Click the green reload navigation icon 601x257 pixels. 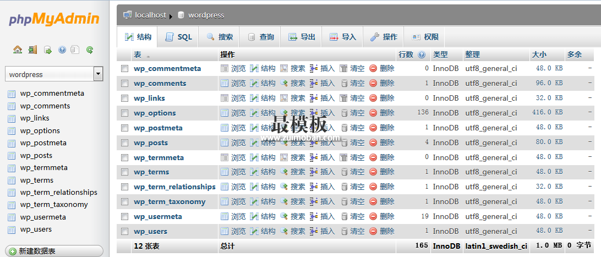click(90, 50)
